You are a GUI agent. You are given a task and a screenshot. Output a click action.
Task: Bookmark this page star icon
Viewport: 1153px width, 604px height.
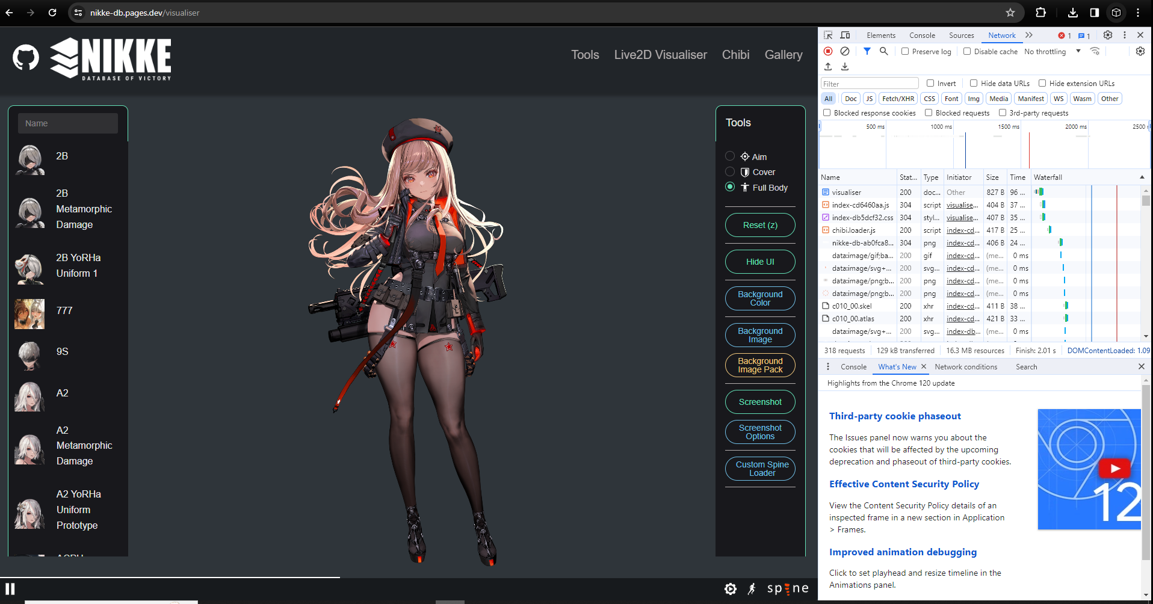tap(1010, 12)
